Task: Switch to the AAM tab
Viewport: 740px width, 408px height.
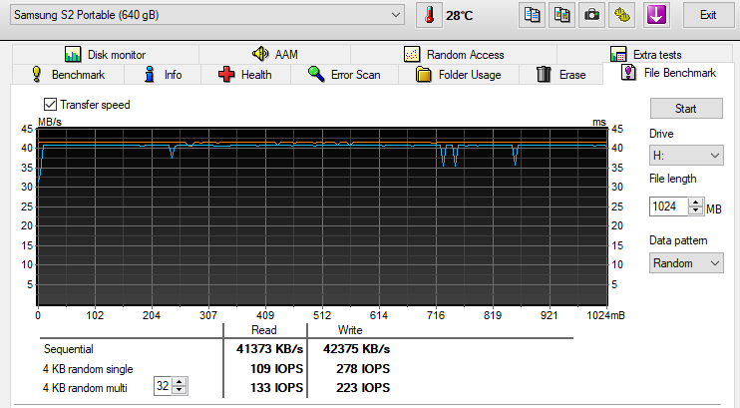Action: [274, 54]
